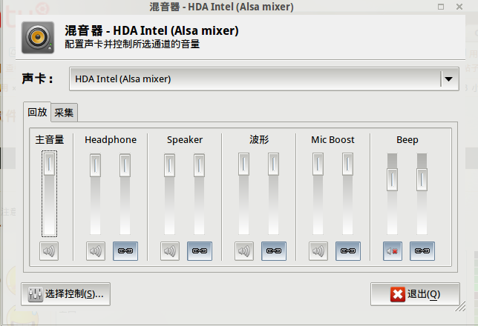Toggle 波形 channel link button
Viewport: 478px width, 326px height.
click(274, 251)
